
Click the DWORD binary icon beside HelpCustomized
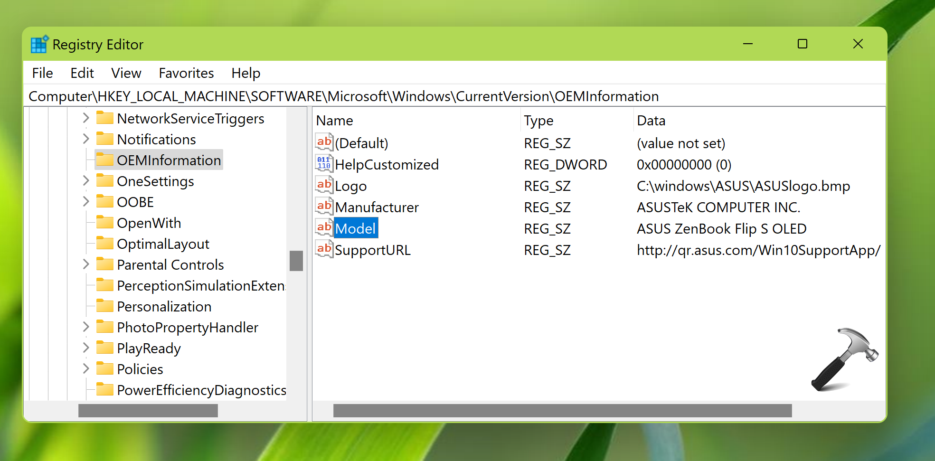point(324,164)
